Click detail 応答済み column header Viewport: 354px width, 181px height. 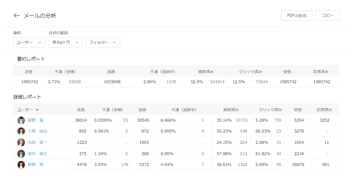click(324, 110)
